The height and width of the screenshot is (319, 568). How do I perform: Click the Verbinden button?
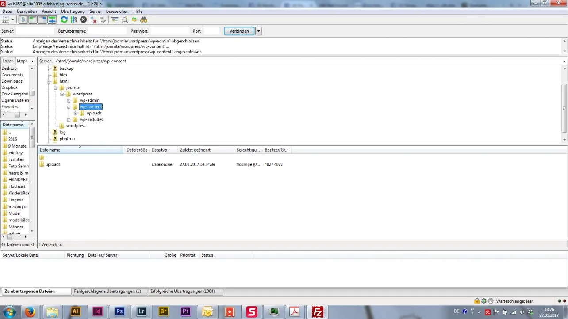pyautogui.click(x=239, y=31)
